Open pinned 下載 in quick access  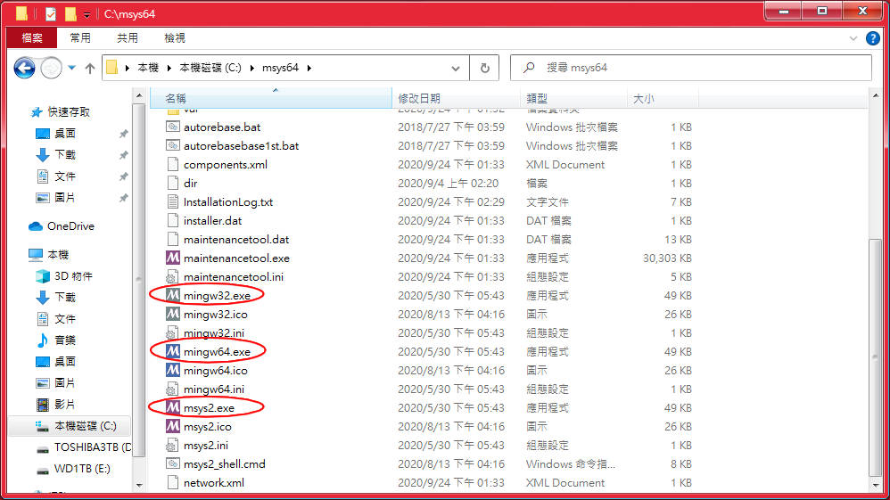click(55, 154)
